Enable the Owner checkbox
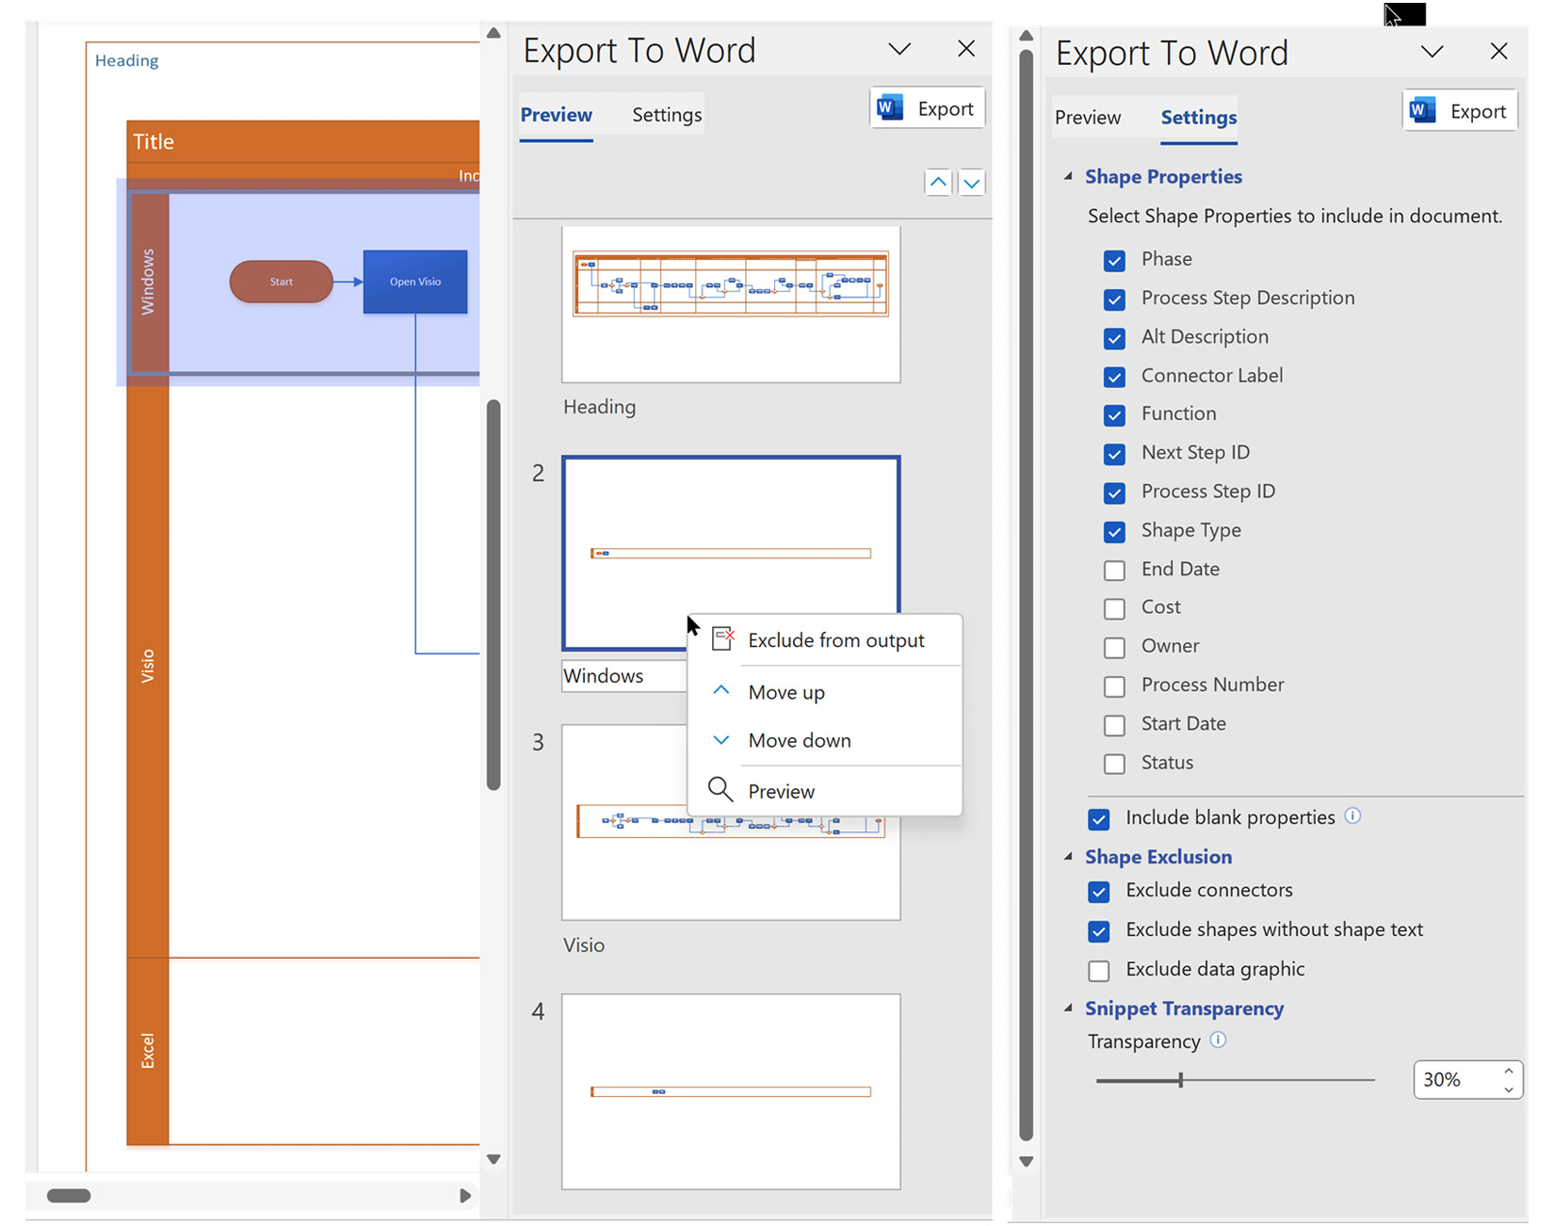The height and width of the screenshot is (1226, 1554). click(x=1114, y=647)
